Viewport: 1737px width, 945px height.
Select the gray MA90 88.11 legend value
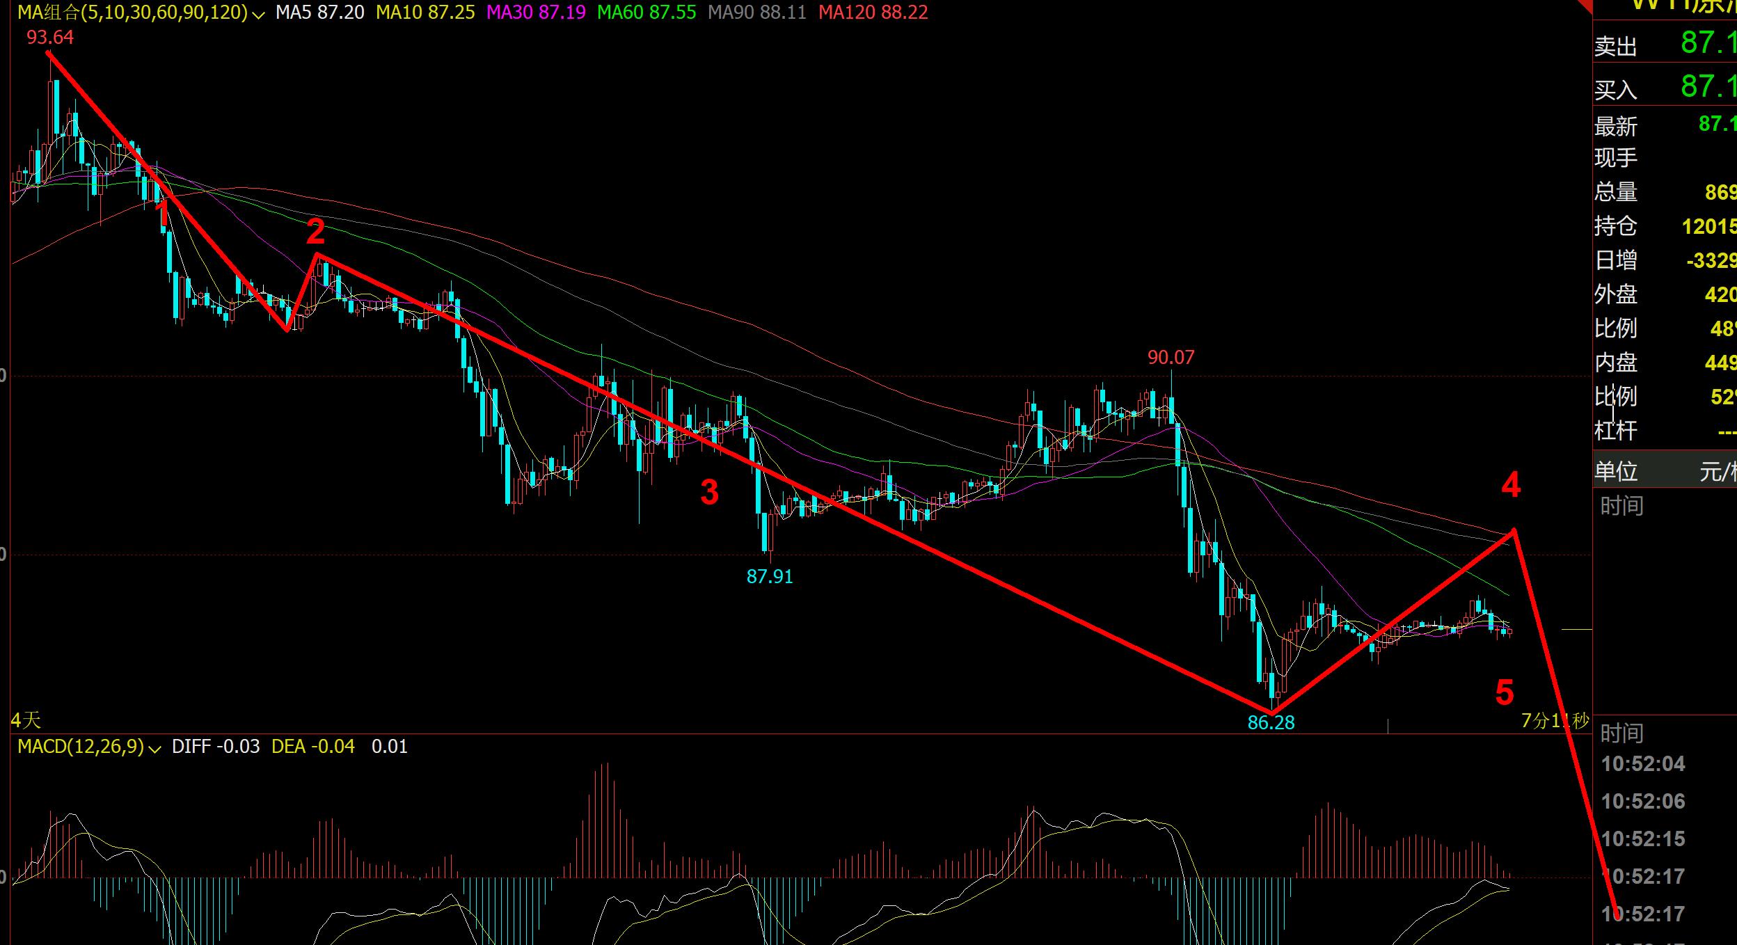757,13
